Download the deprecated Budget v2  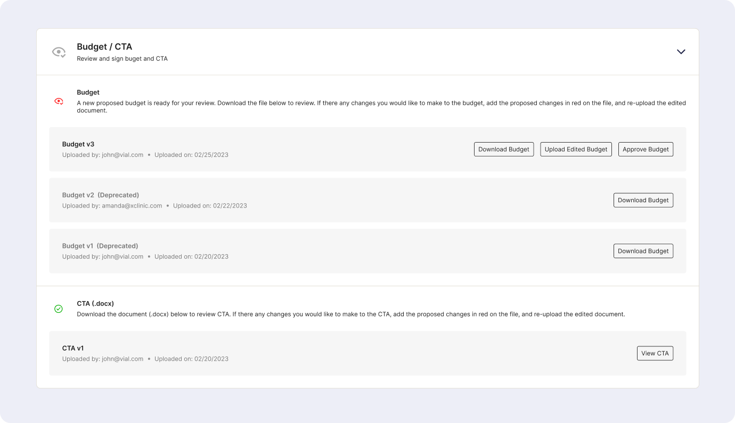pyautogui.click(x=643, y=200)
